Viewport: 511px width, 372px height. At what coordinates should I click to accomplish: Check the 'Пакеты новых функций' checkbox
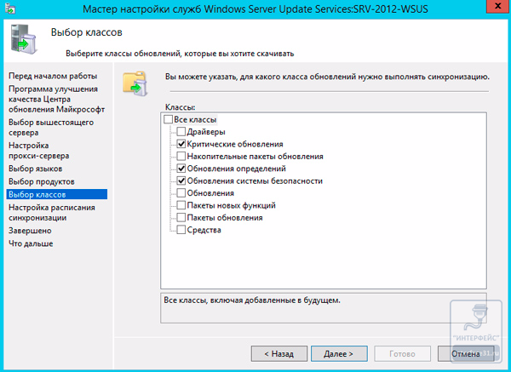point(181,206)
